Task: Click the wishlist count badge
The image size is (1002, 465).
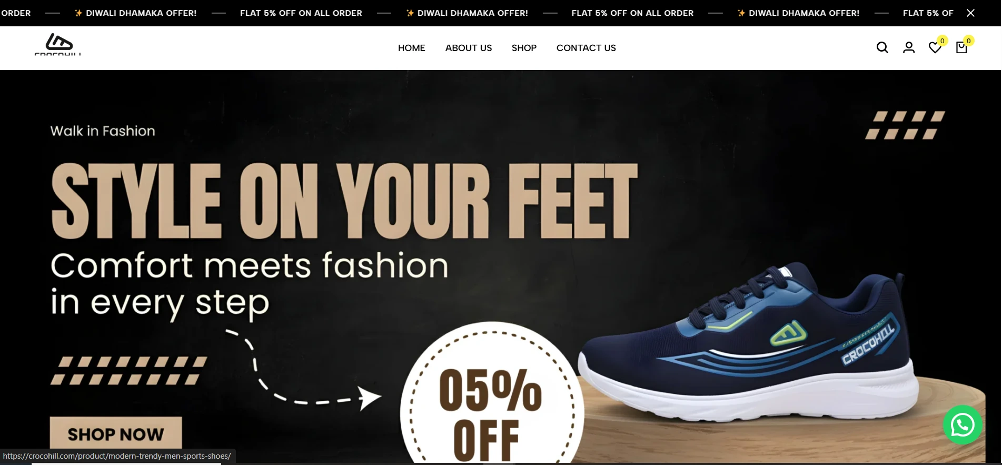Action: pyautogui.click(x=943, y=41)
